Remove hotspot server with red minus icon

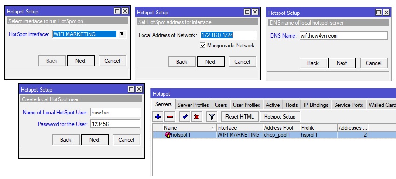(170, 117)
